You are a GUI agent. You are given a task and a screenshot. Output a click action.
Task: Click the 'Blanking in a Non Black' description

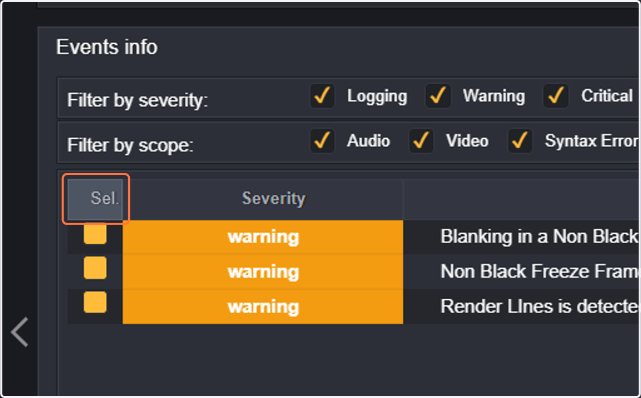click(x=540, y=236)
